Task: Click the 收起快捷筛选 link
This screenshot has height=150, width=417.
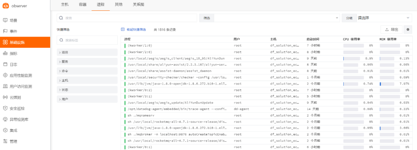Action: (x=136, y=29)
